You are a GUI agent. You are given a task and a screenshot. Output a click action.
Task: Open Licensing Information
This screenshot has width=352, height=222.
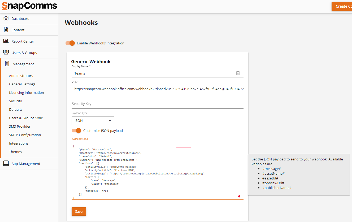pyautogui.click(x=27, y=92)
